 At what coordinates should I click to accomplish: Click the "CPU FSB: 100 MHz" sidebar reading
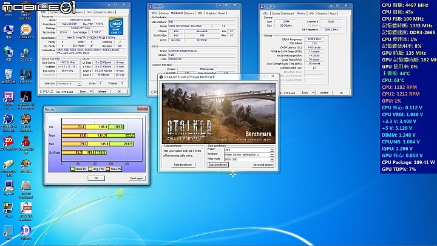coord(402,19)
